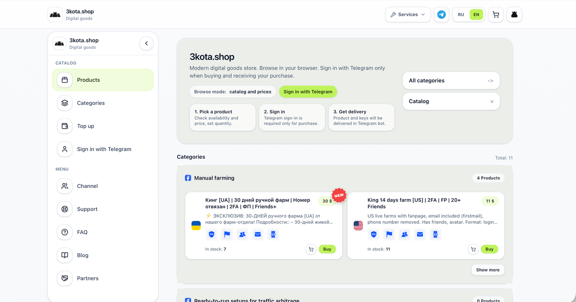Click the Ukraine flag on the King UA product
This screenshot has width=576, height=302.
pos(196,226)
